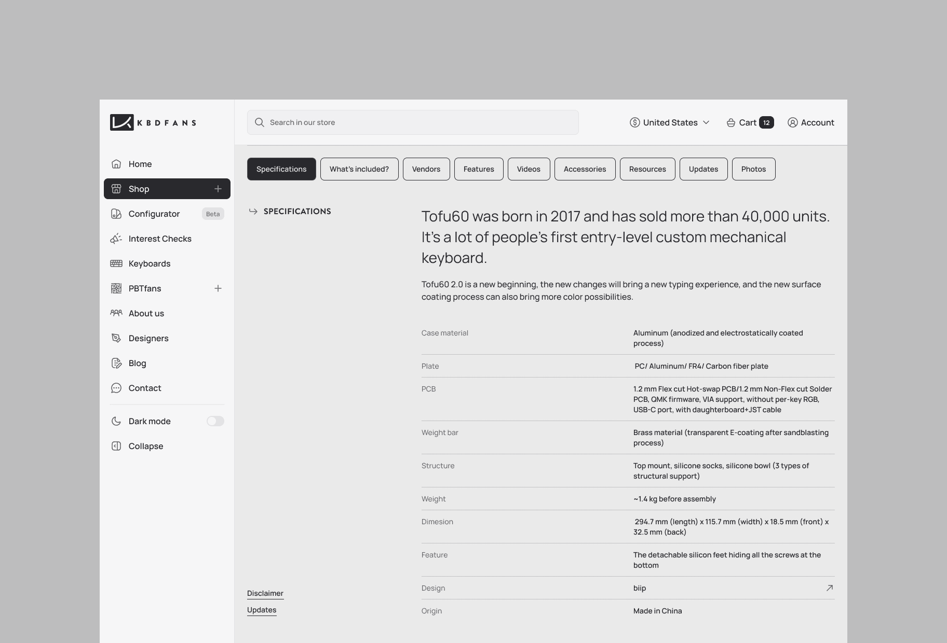The image size is (947, 643).
Task: Click the Collapse sidebar icon
Action: click(x=116, y=446)
